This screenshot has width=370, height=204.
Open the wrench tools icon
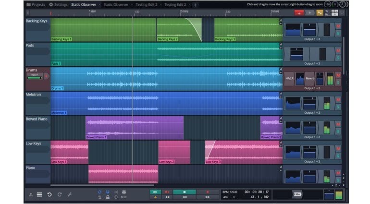tap(70, 194)
